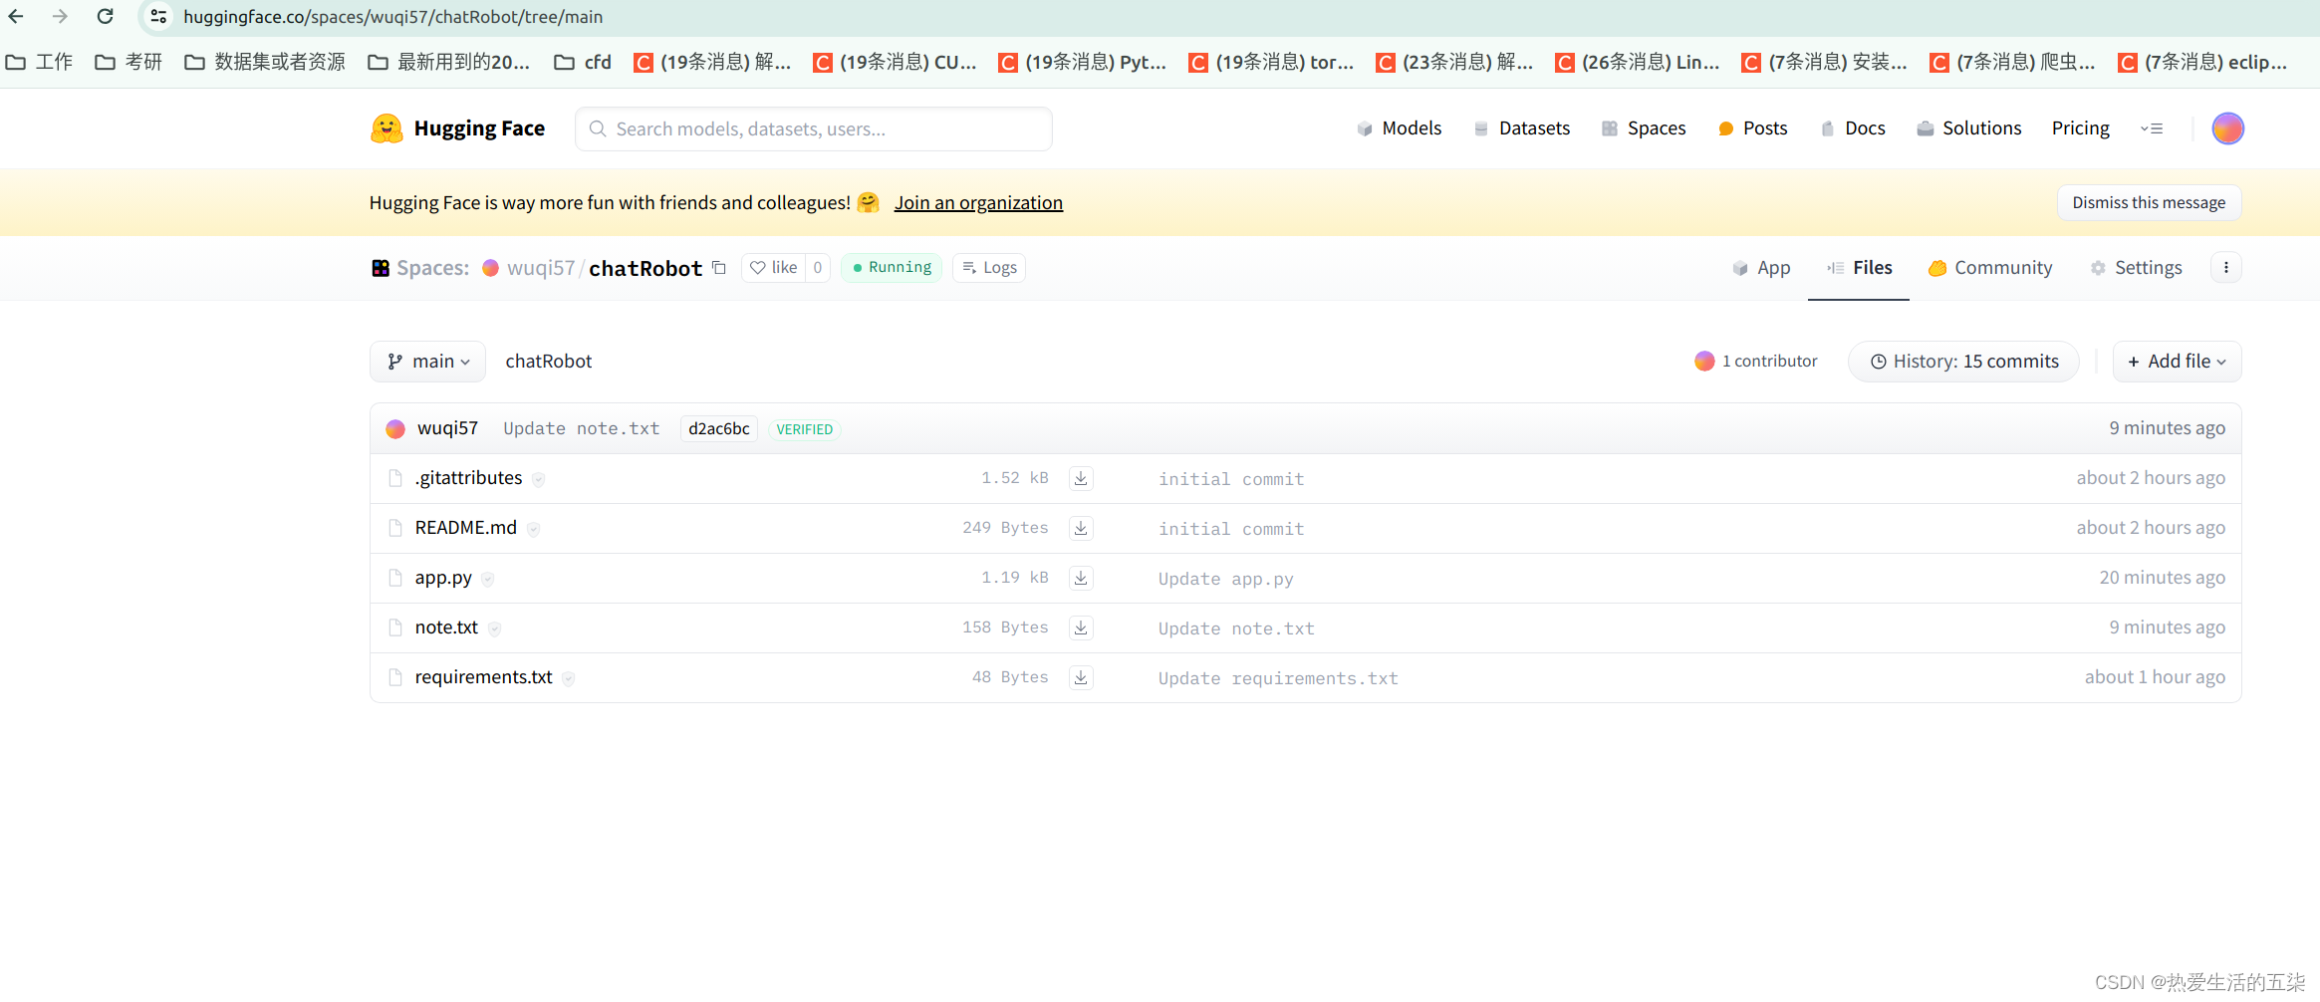Open the 考研 bookmarks folder

129,62
